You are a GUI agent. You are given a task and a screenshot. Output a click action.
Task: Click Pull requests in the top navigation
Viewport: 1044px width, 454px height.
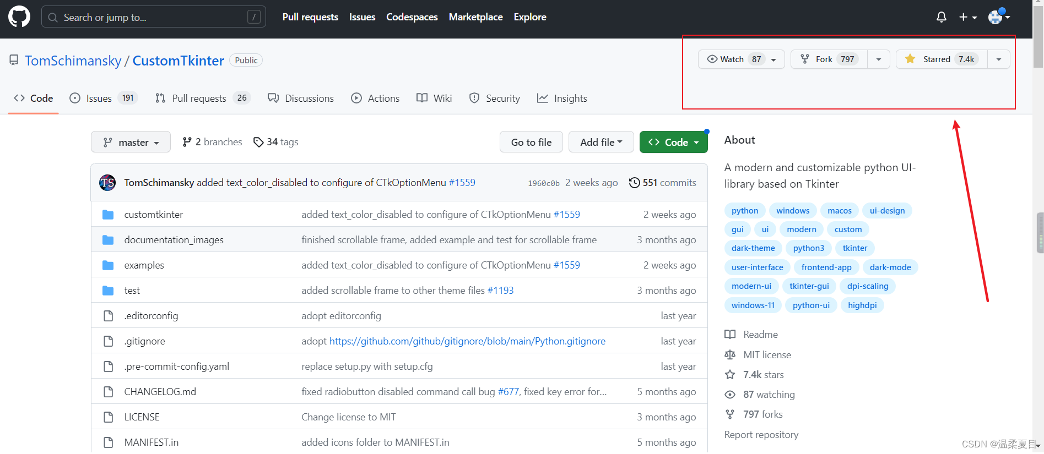tap(310, 17)
